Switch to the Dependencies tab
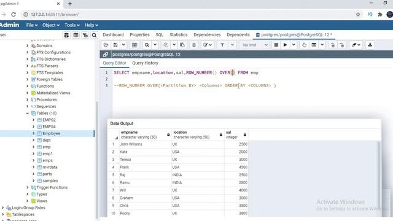The image size is (393, 221). pyautogui.click(x=207, y=35)
